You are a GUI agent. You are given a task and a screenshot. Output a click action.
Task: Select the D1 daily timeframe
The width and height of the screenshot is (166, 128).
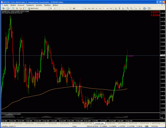(x=104, y=8)
